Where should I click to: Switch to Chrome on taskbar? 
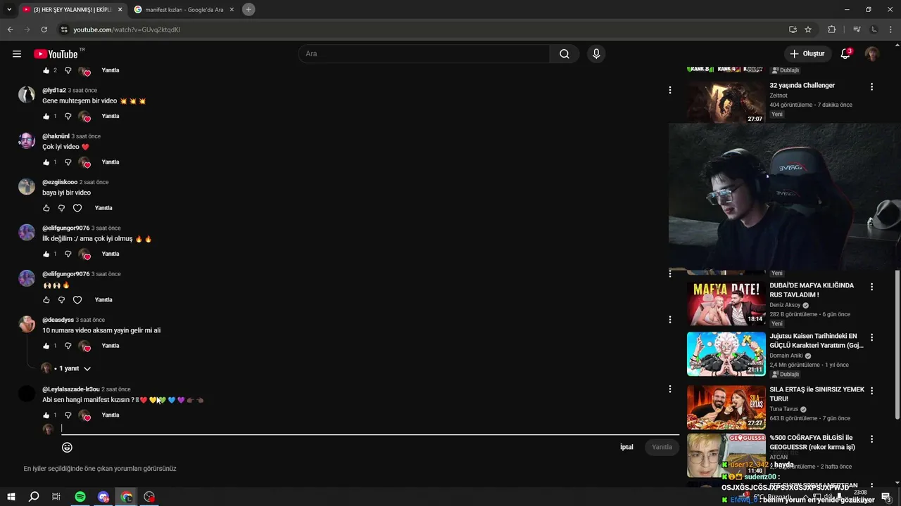(x=127, y=497)
